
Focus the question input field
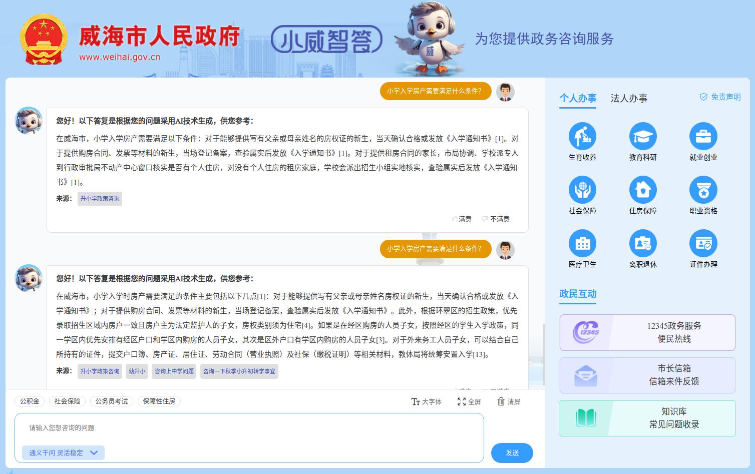[249, 428]
